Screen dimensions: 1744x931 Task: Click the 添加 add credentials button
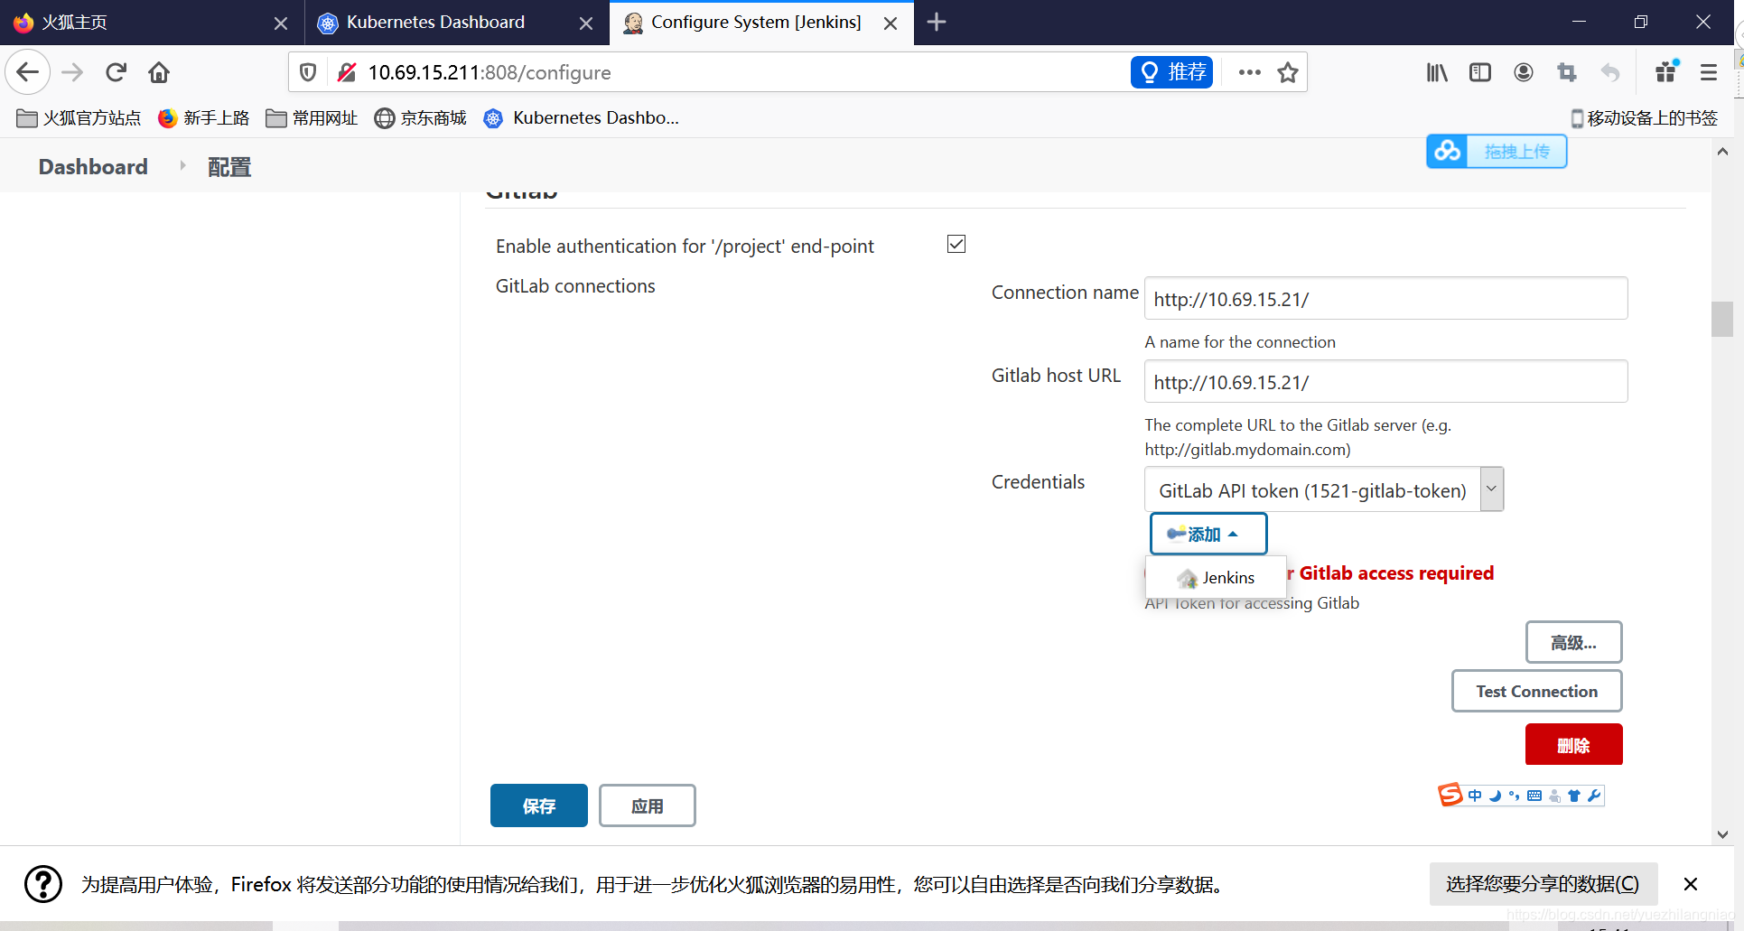tap(1208, 534)
